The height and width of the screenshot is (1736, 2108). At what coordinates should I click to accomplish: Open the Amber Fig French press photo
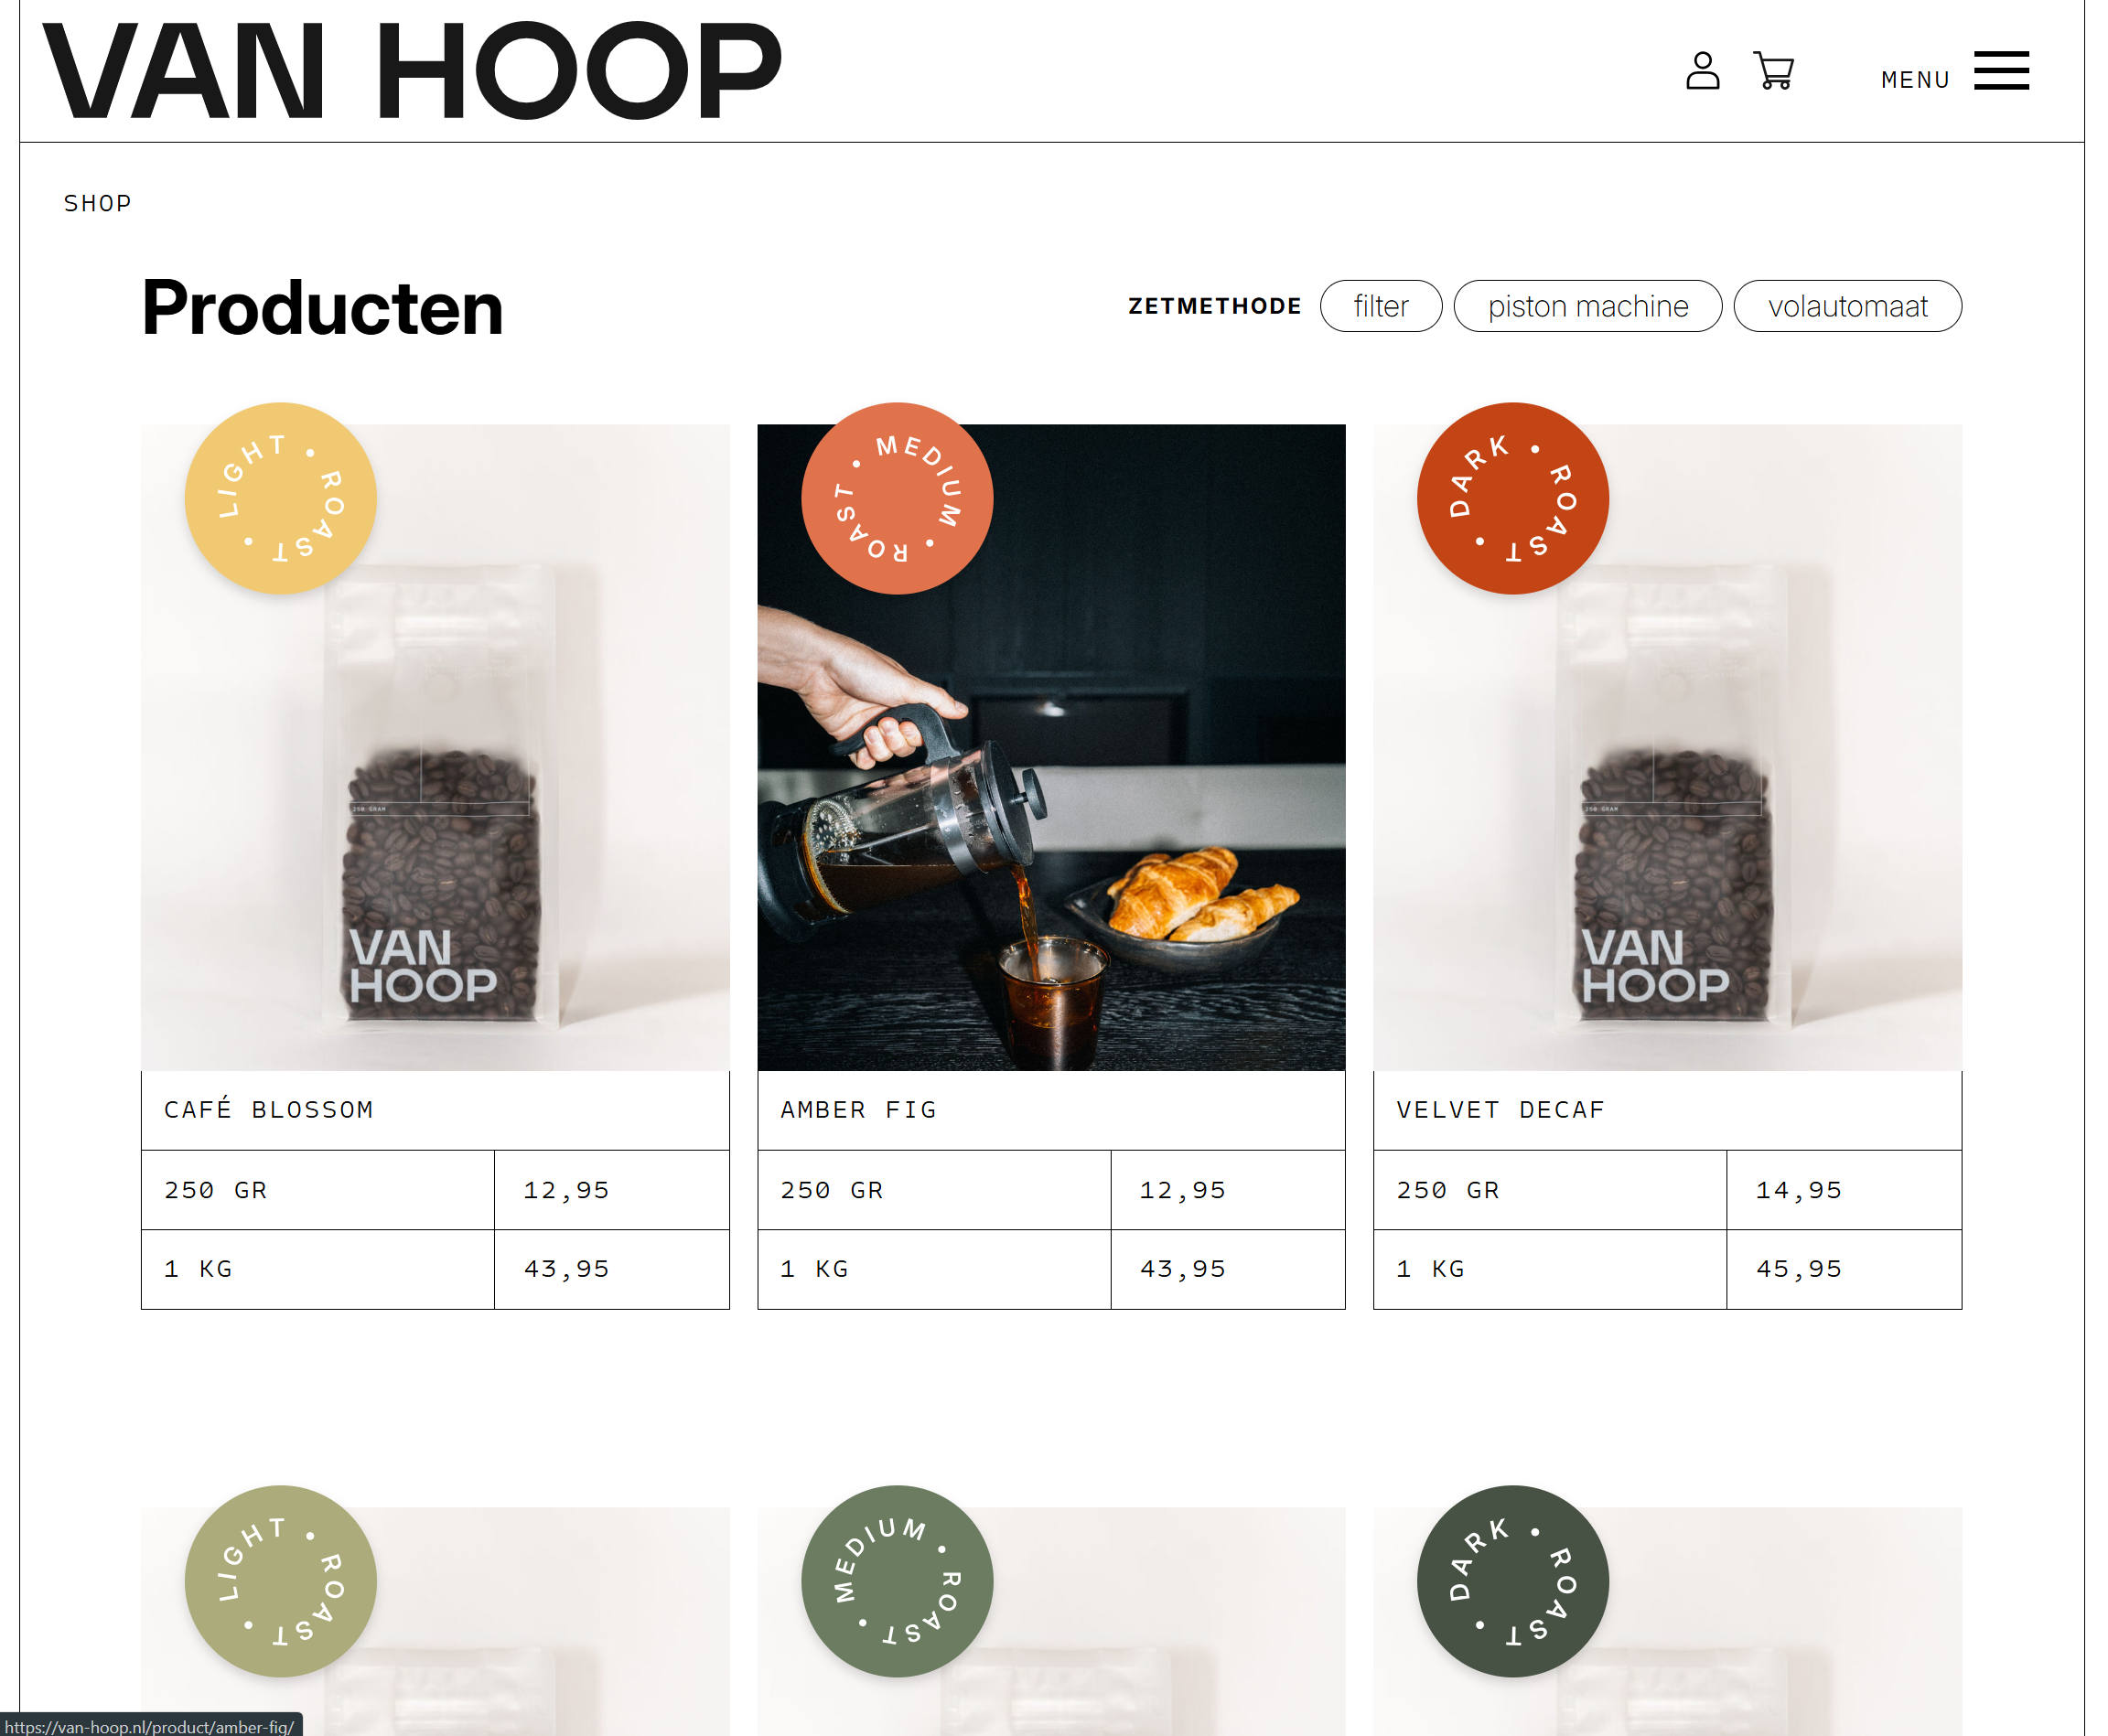coord(1050,747)
